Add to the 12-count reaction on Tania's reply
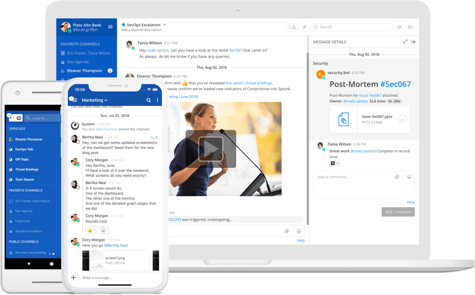 click(334, 163)
